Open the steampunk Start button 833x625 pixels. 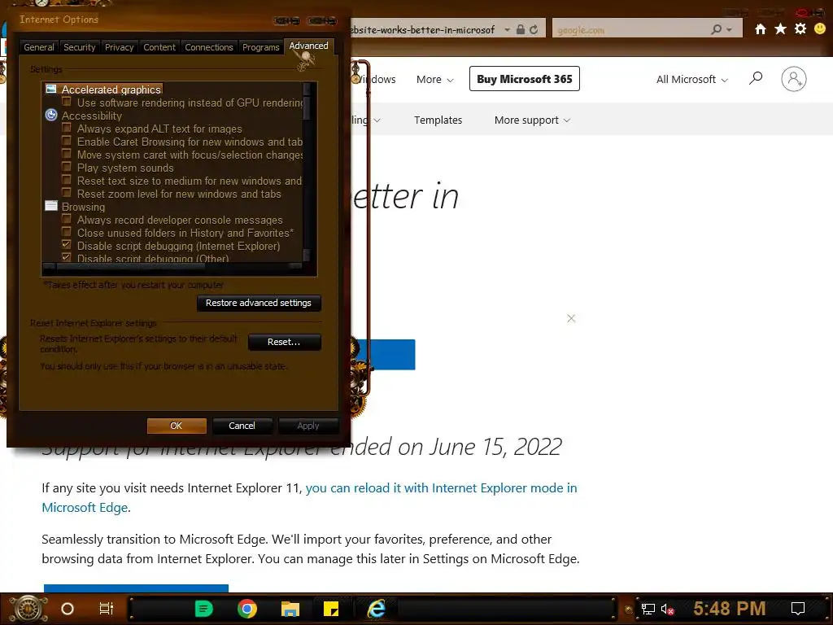tap(28, 609)
